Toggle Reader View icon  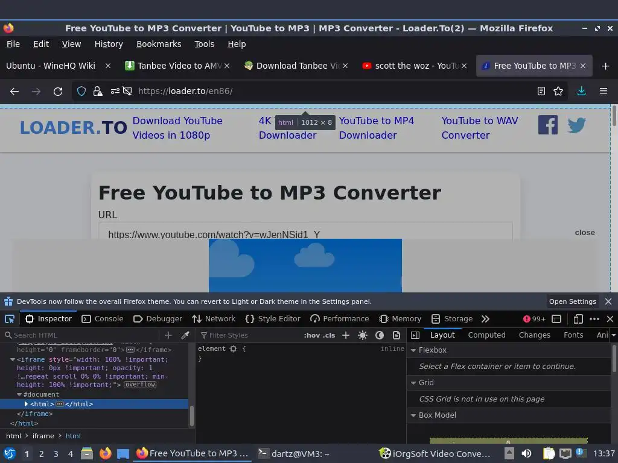541,92
